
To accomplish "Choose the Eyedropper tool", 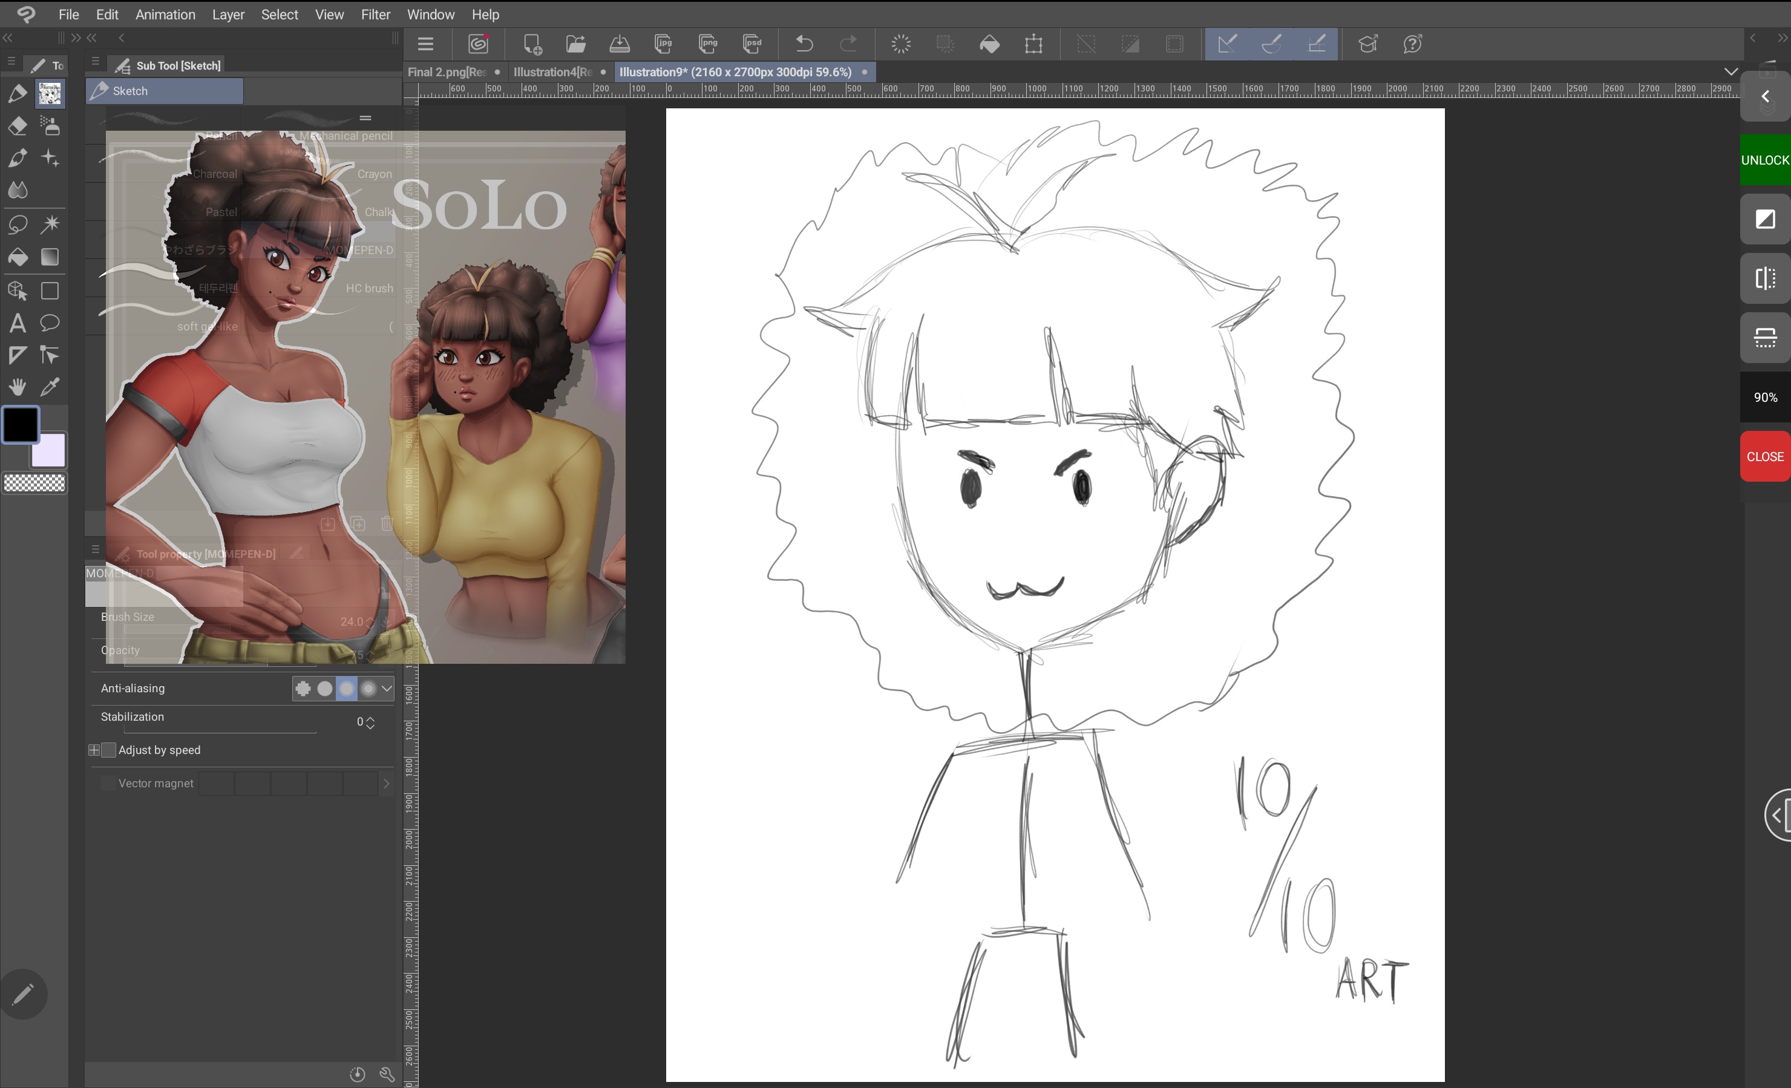I will (50, 387).
